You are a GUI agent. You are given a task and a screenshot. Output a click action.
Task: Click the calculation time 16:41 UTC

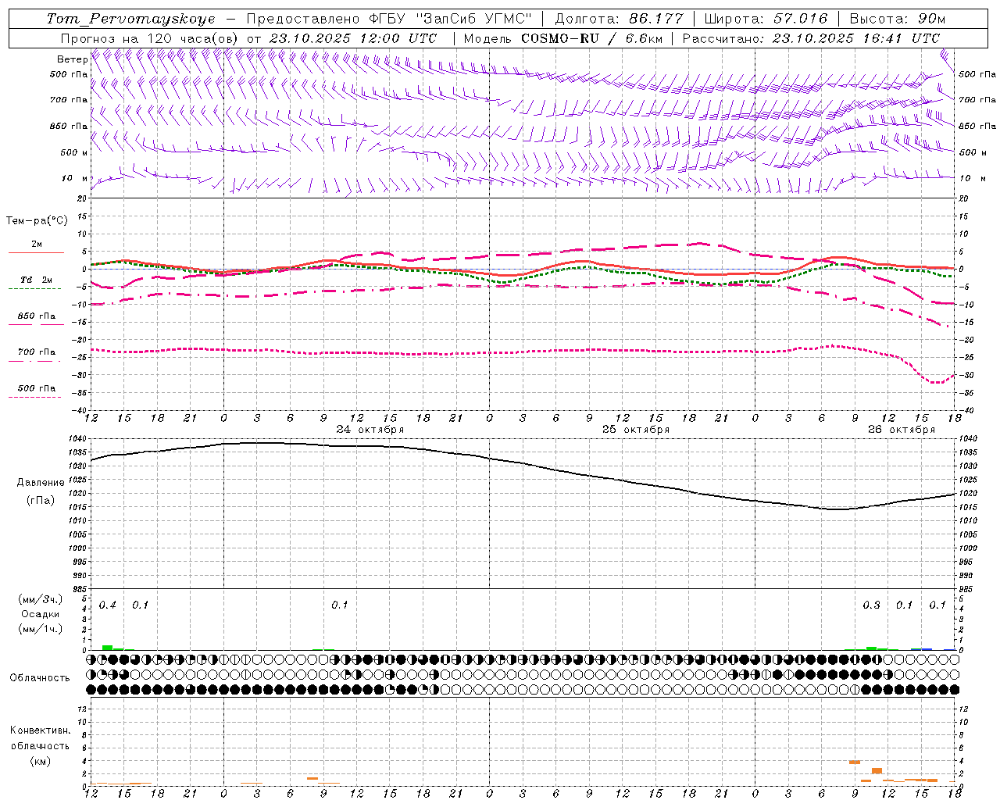click(901, 38)
